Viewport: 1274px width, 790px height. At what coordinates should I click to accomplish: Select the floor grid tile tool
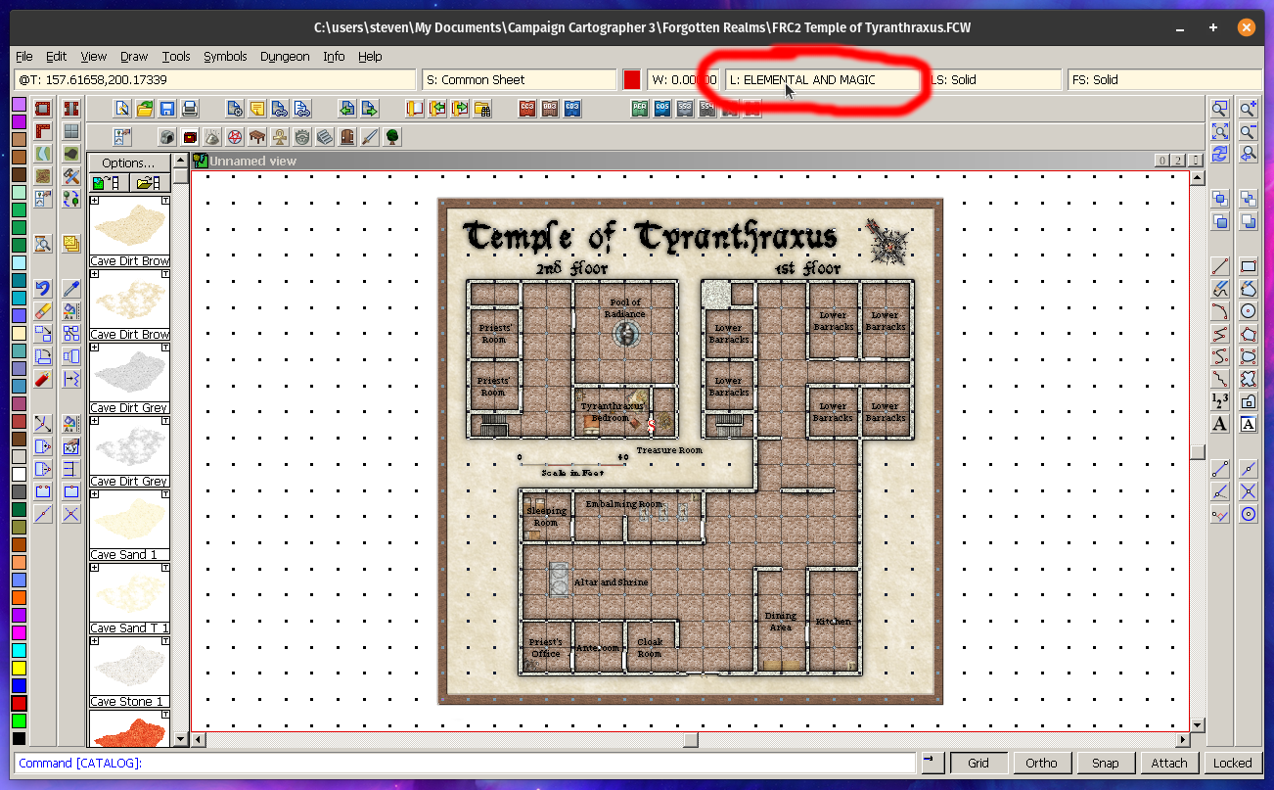(x=70, y=131)
